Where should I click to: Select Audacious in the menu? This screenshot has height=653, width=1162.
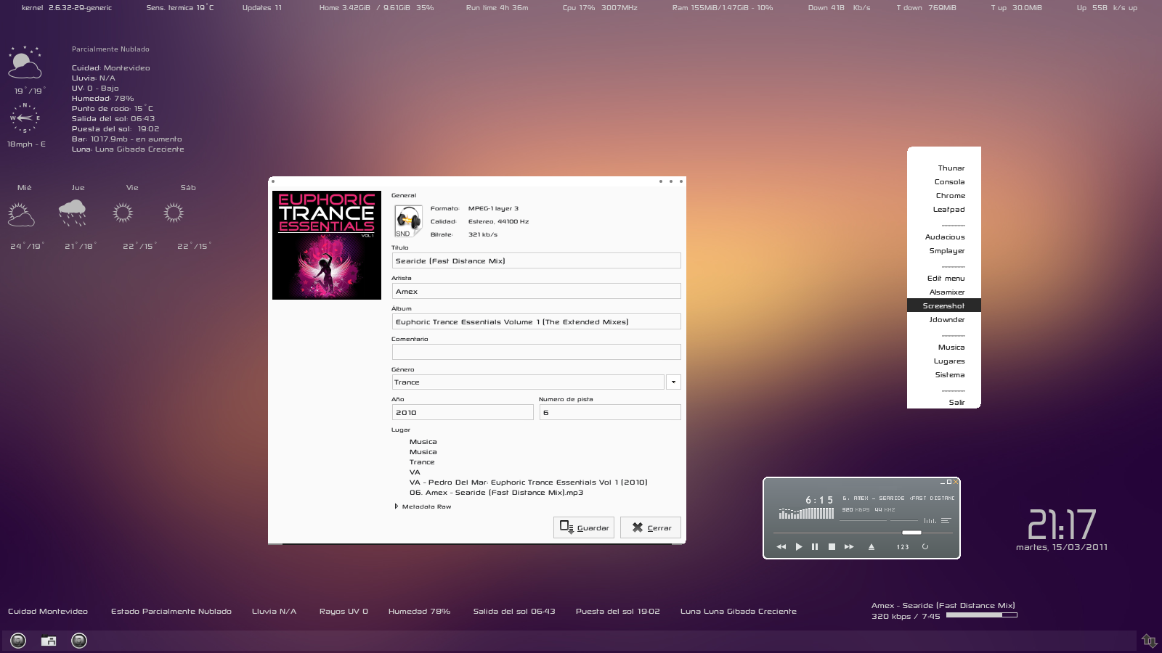(x=944, y=237)
